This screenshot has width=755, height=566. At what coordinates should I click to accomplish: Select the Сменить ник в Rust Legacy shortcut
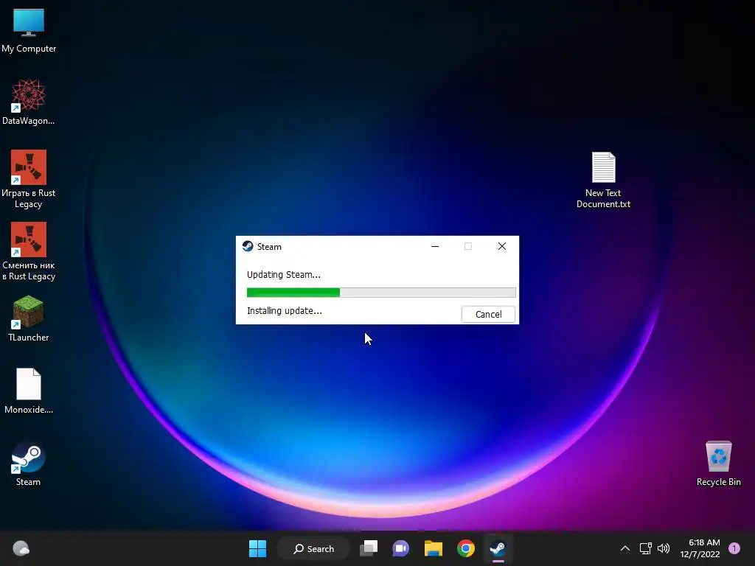click(x=29, y=251)
